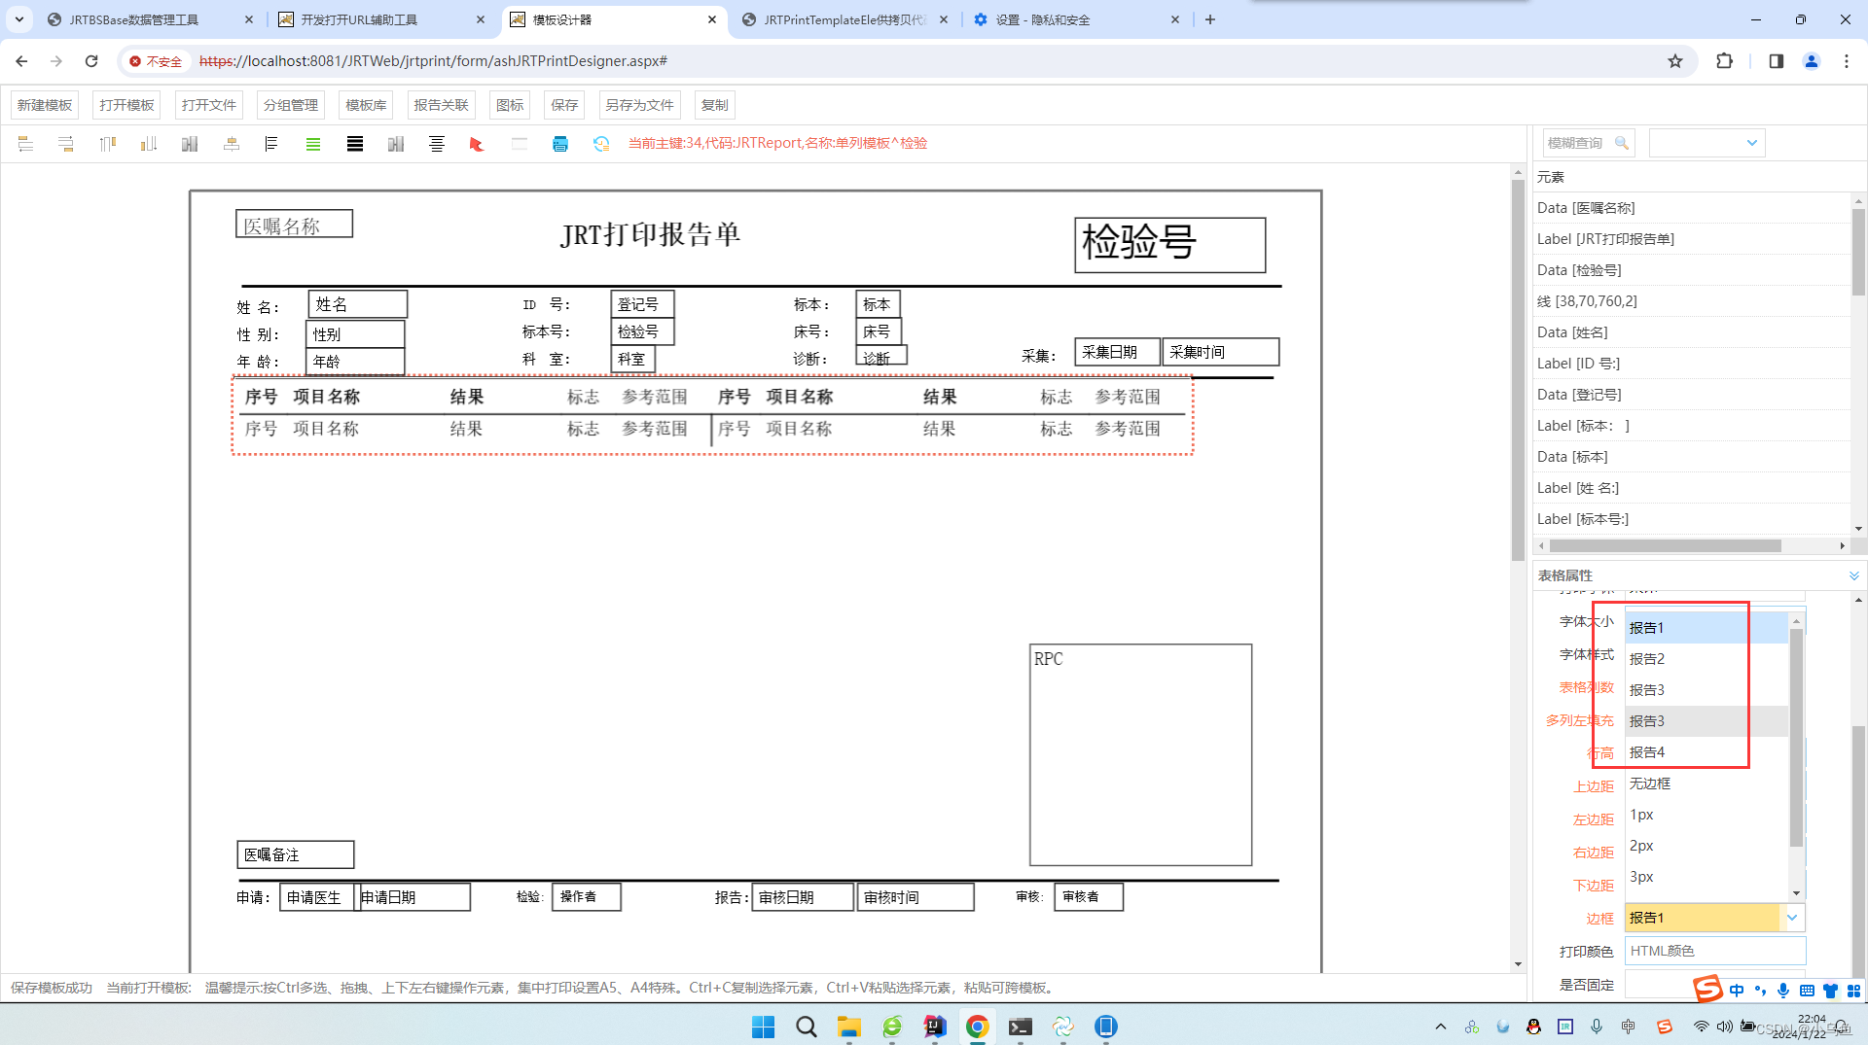
Task: Choose 报告4 from the dropdown list
Action: 1706,752
